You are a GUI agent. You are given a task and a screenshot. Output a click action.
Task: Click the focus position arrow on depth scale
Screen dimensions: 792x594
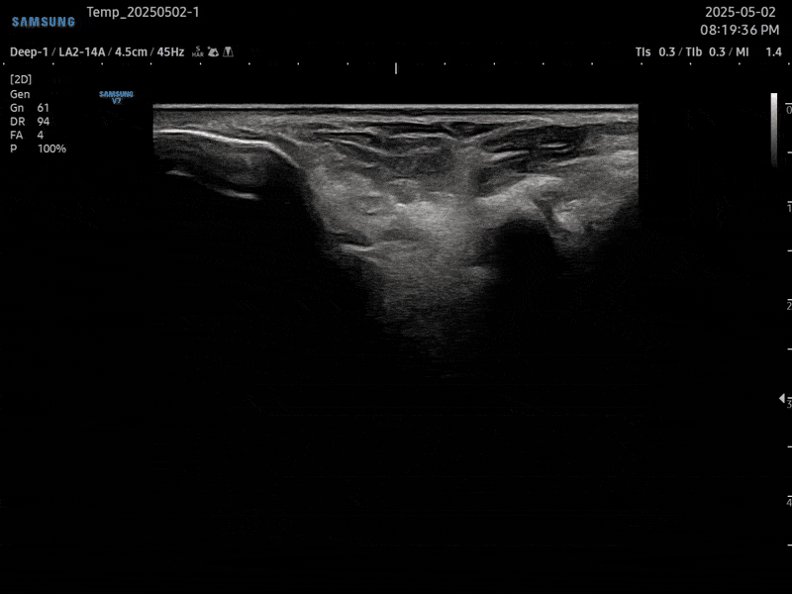pos(783,398)
